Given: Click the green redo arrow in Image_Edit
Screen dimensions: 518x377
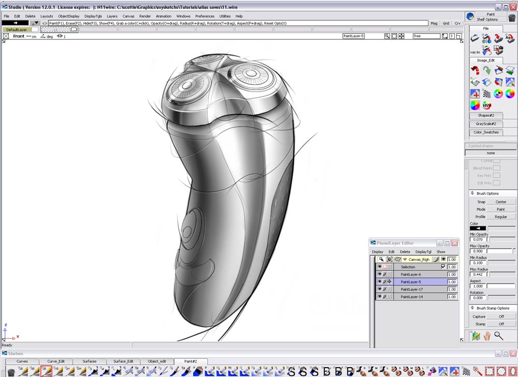Looking at the screenshot, I should click(x=486, y=70).
